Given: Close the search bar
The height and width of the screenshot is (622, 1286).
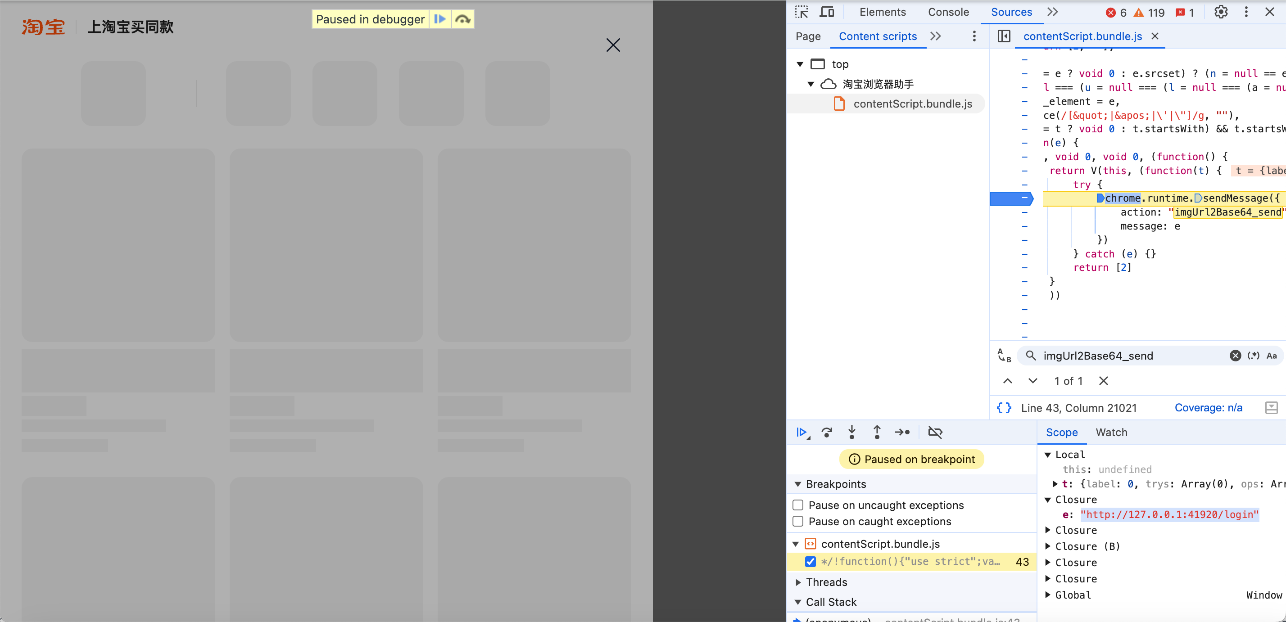Looking at the screenshot, I should [x=1103, y=381].
